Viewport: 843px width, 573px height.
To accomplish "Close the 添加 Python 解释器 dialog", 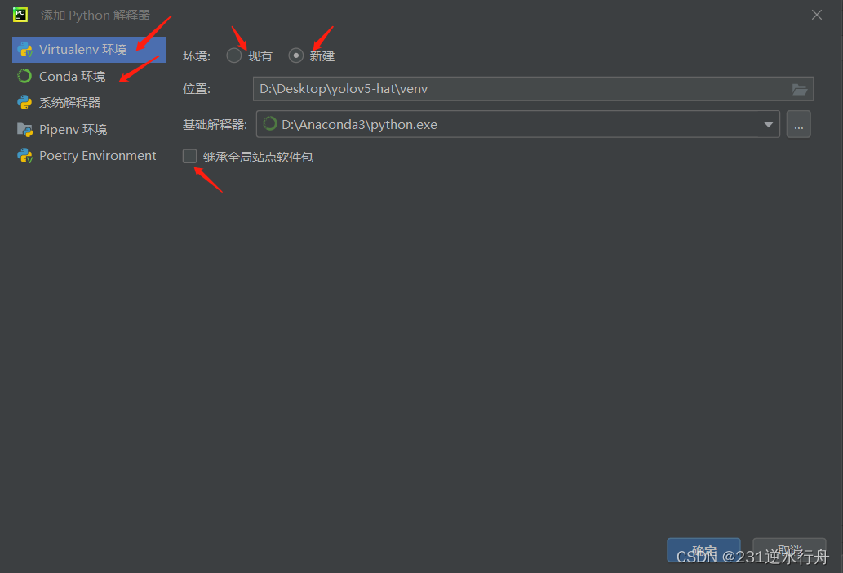I will pyautogui.click(x=817, y=15).
